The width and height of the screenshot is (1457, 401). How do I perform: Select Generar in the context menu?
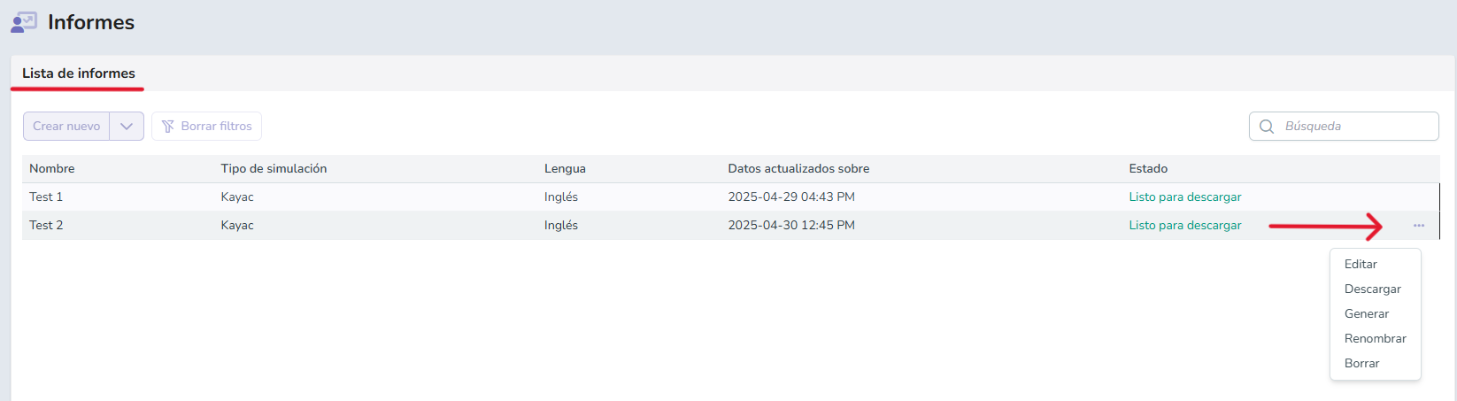1367,313
